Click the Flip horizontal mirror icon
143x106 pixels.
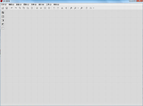62,8
